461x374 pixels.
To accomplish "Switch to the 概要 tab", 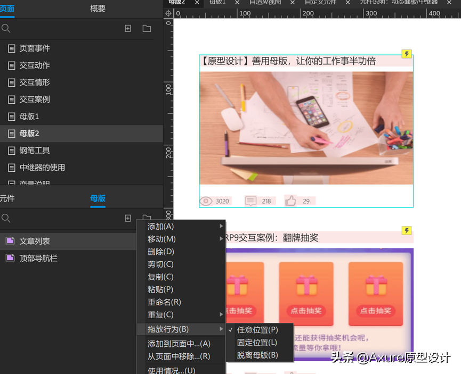I will 98,9.
